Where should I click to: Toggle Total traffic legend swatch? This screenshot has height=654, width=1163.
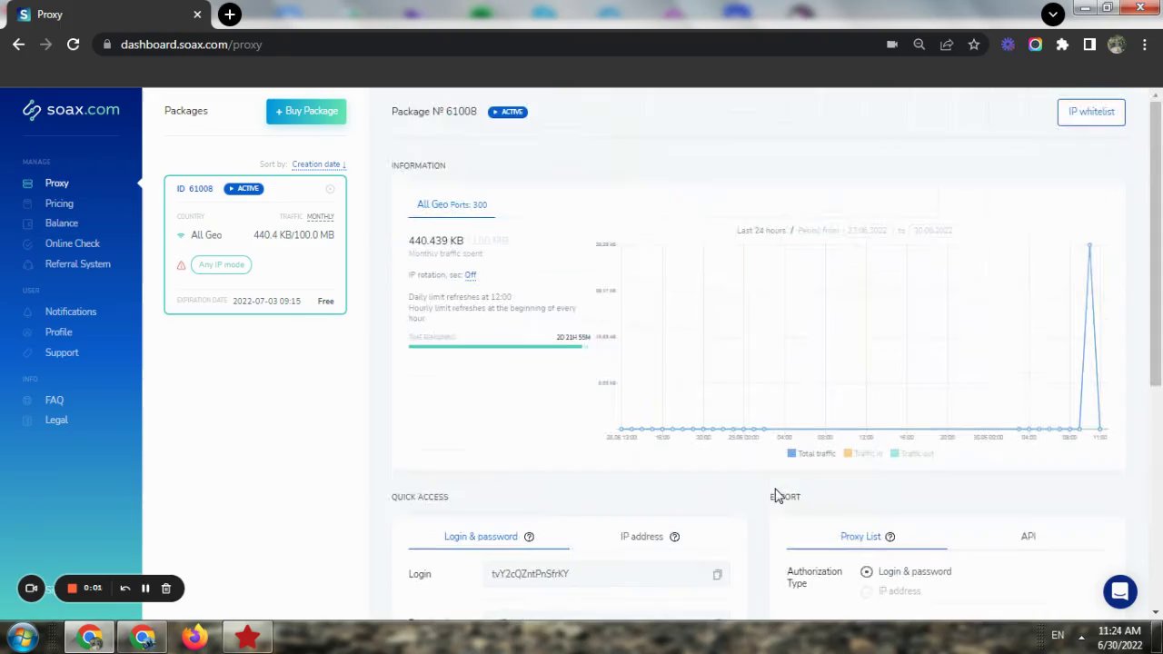coord(791,453)
